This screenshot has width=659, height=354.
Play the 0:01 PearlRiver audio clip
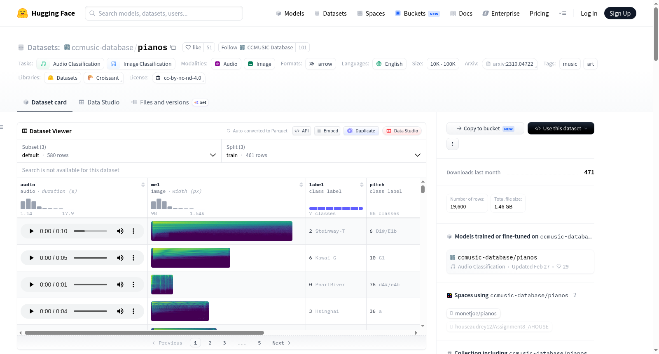click(x=31, y=285)
